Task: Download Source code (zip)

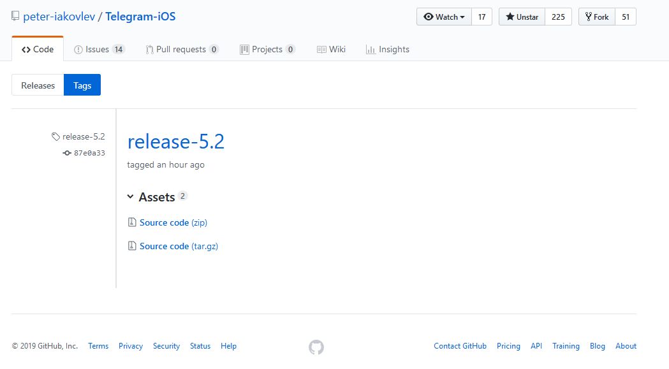Action: click(173, 222)
